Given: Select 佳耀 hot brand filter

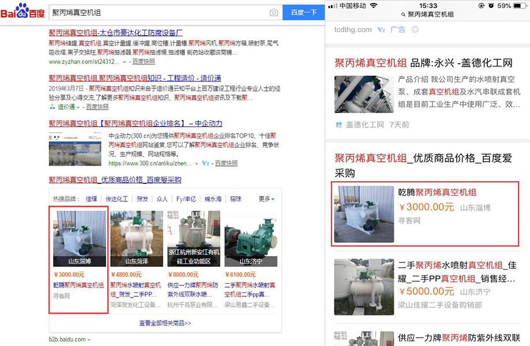Looking at the screenshot, I should [x=91, y=199].
